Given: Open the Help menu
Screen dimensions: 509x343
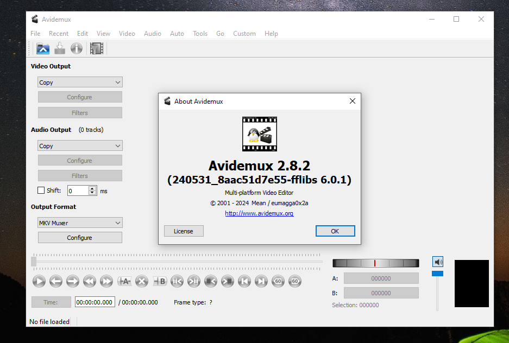Looking at the screenshot, I should coord(271,34).
